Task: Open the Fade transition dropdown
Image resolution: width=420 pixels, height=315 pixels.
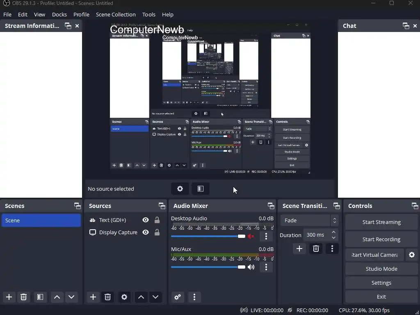Action: (309, 220)
